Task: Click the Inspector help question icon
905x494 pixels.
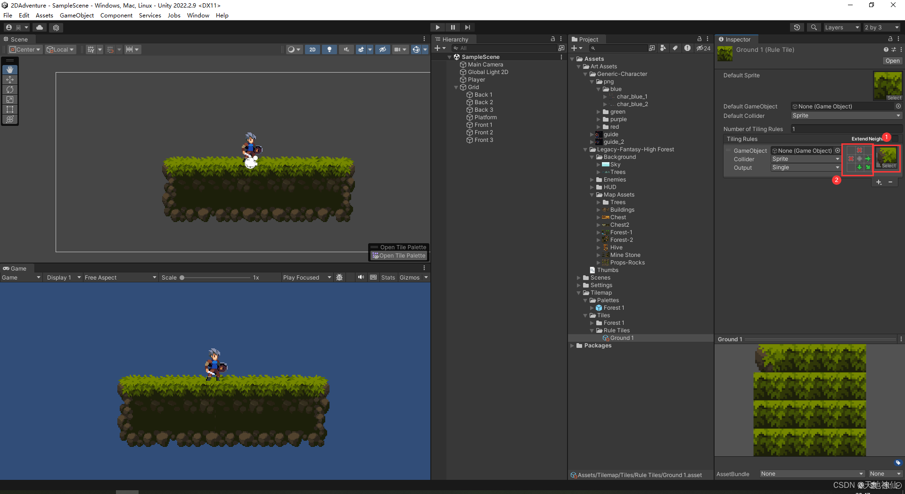Action: (886, 49)
